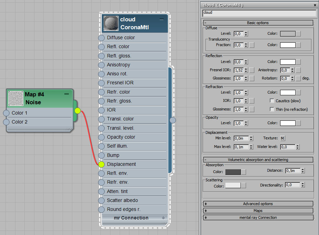319x235 pixels.
Task: Expand the mr Connection plus icon on node
Action: tap(163, 218)
